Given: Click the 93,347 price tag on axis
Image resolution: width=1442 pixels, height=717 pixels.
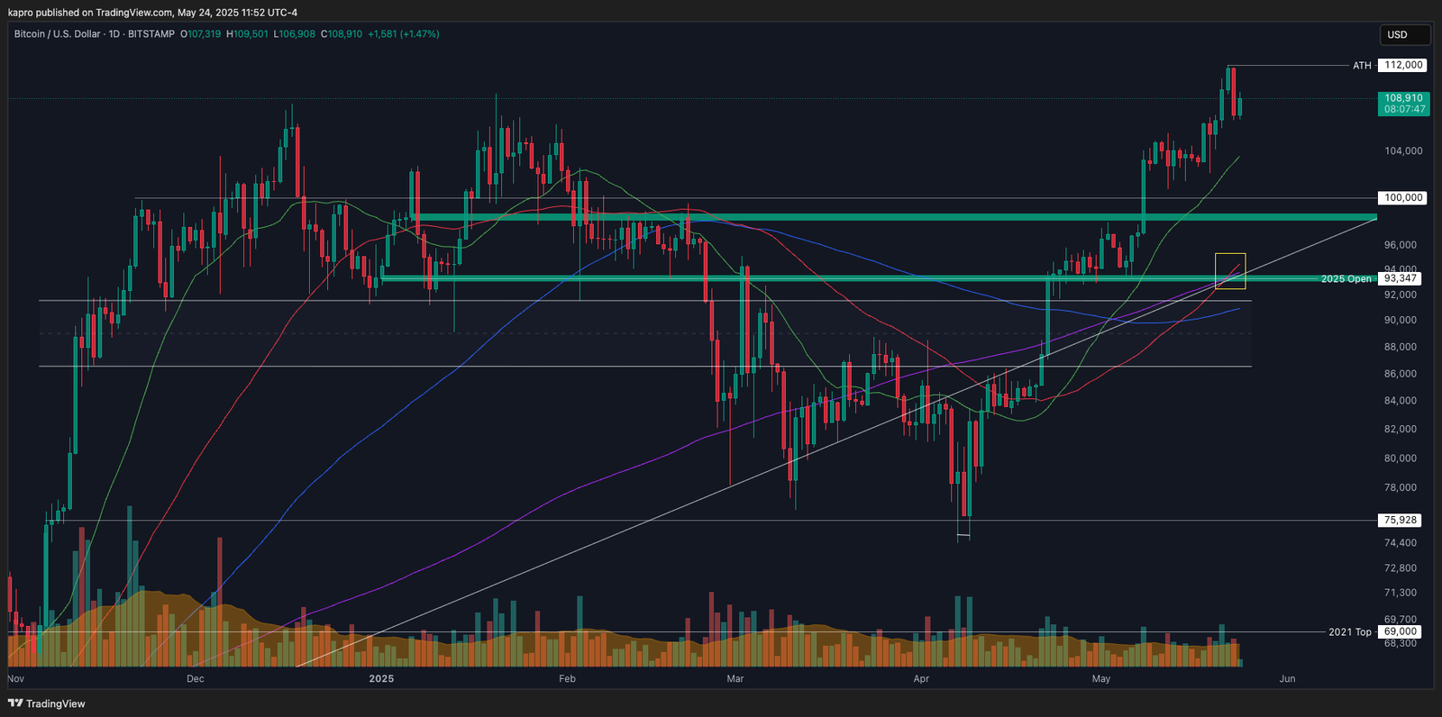Looking at the screenshot, I should click(1401, 279).
